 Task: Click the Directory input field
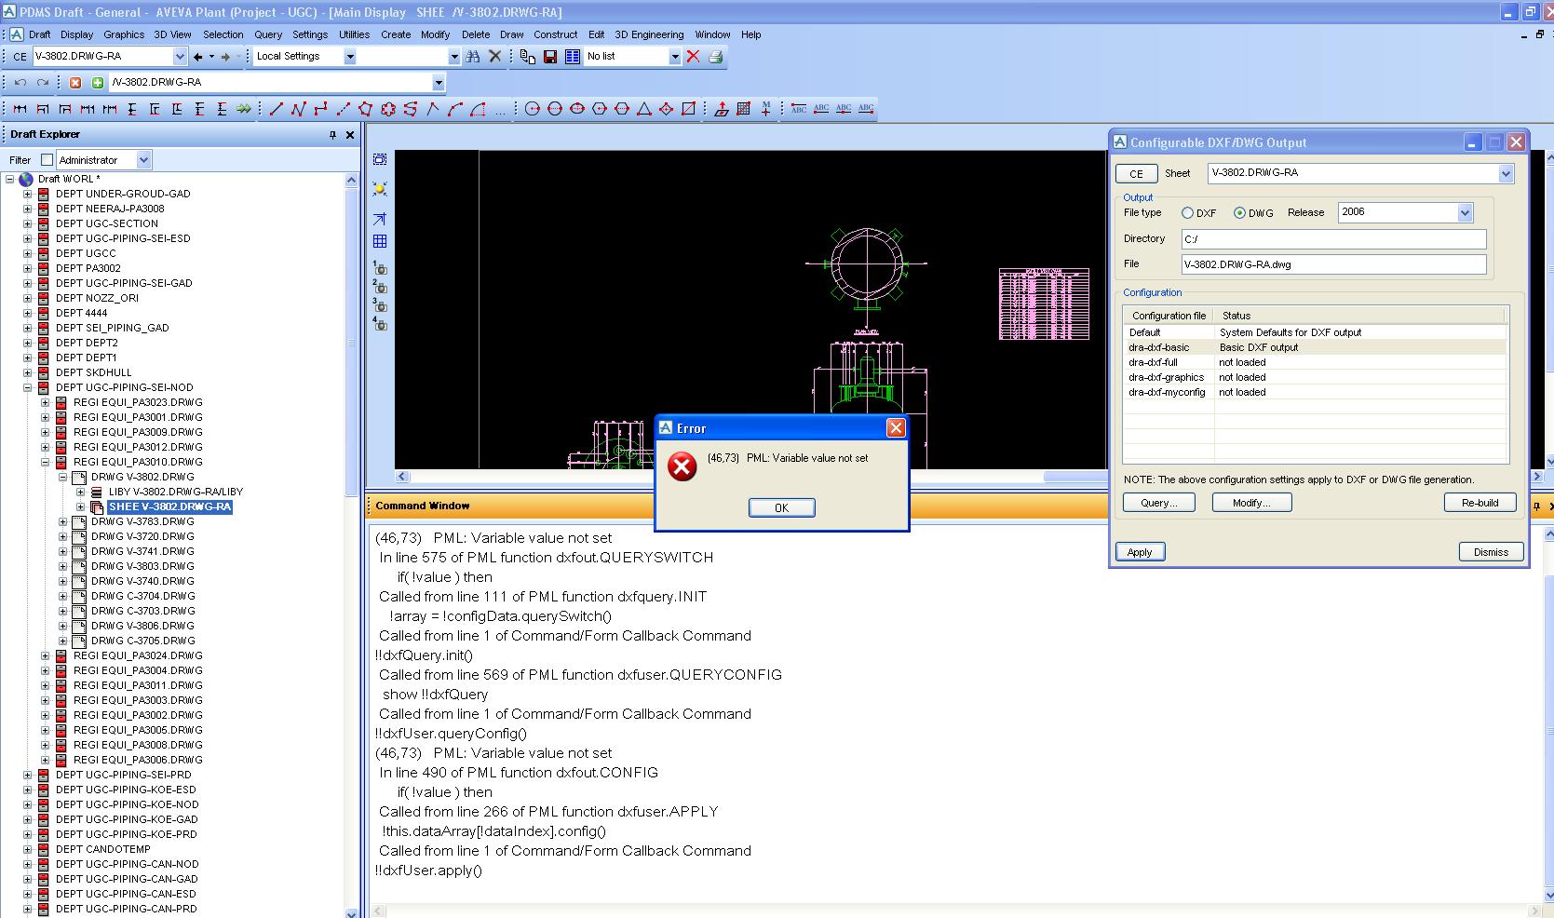(1333, 239)
